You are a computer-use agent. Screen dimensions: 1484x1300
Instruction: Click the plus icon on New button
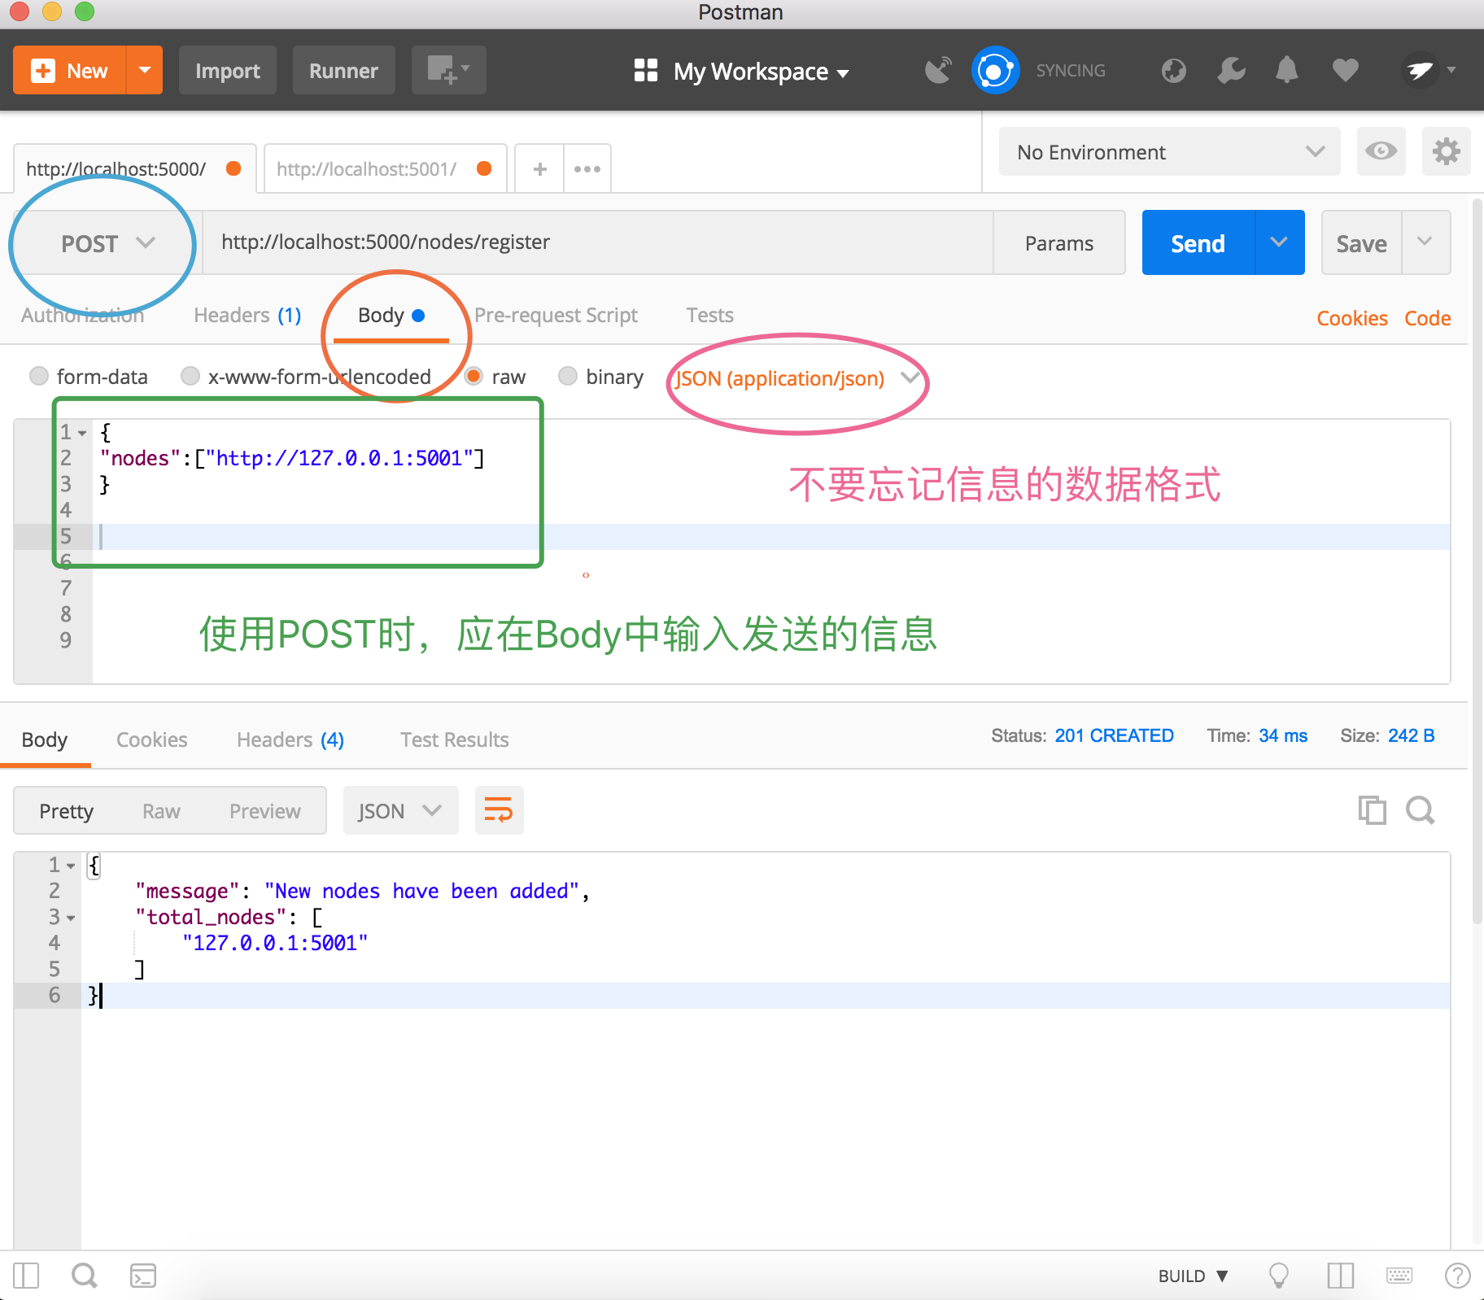(43, 71)
